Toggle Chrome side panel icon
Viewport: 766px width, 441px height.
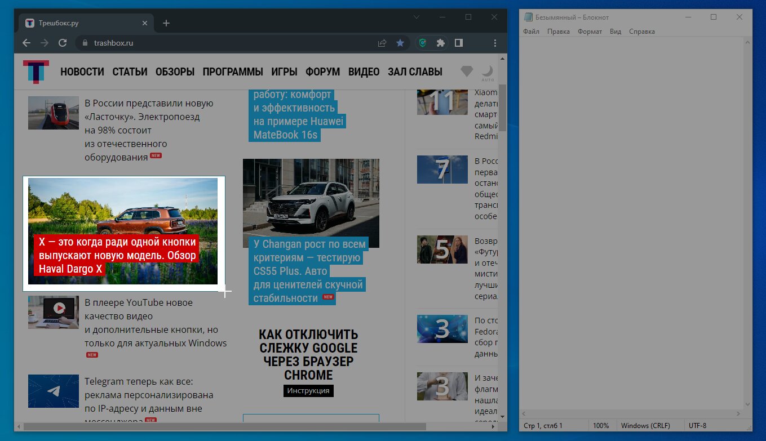coord(459,43)
